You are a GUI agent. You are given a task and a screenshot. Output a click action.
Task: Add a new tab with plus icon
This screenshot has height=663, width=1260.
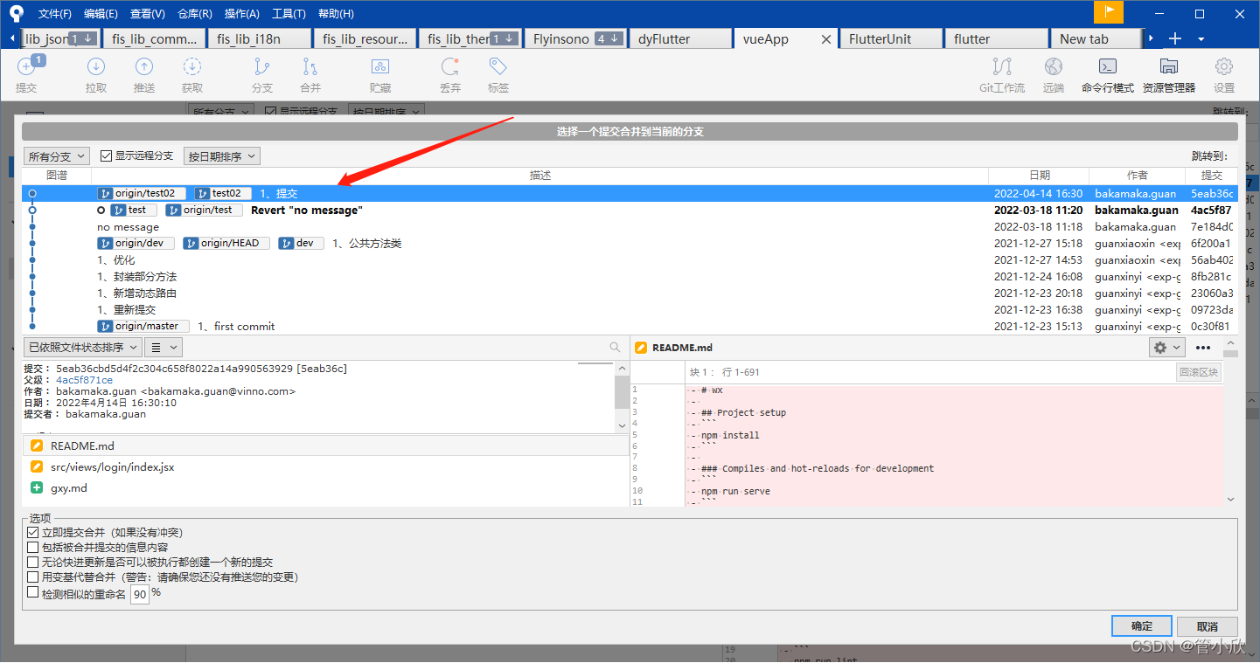click(1176, 38)
